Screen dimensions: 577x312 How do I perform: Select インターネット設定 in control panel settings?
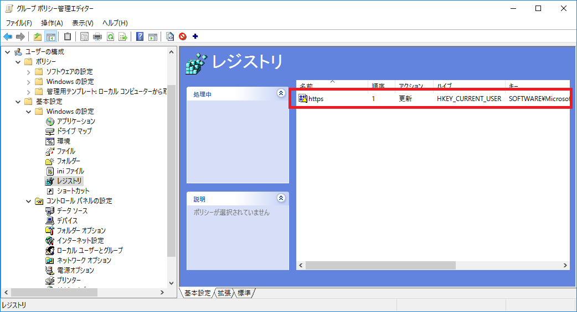[80, 240]
